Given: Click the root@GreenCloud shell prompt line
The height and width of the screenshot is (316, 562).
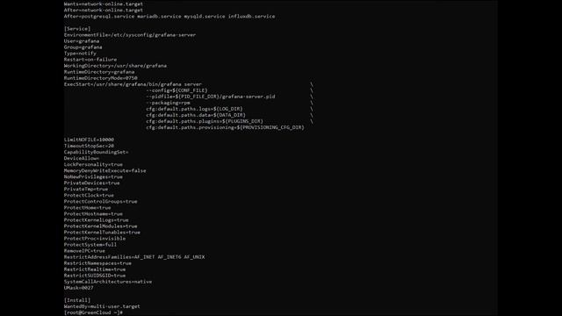Looking at the screenshot, I should coord(93,312).
